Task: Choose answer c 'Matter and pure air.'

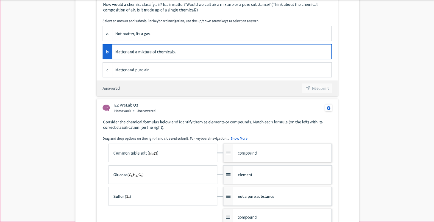Action: [x=217, y=70]
